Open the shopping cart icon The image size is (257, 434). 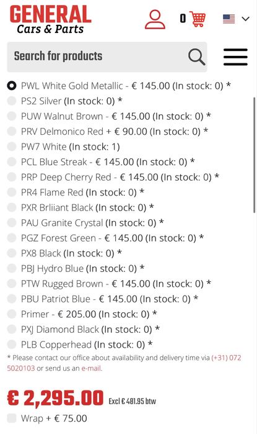[x=198, y=19]
